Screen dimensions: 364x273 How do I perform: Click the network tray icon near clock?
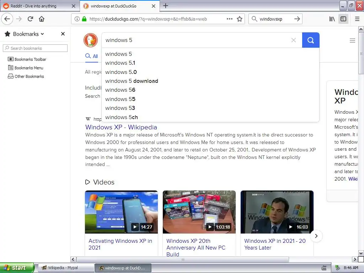click(338, 268)
